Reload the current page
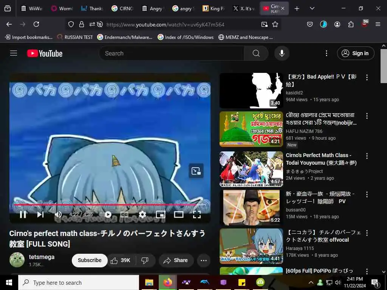 pos(36,24)
